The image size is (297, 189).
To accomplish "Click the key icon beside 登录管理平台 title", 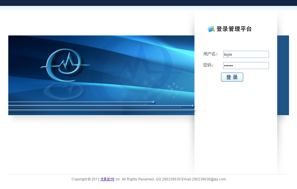I will point(211,29).
